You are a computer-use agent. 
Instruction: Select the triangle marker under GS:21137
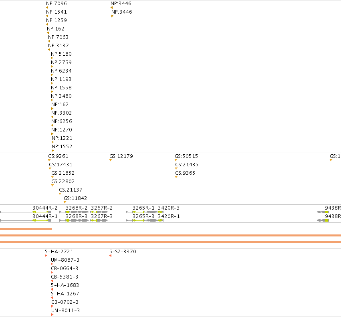60,194
